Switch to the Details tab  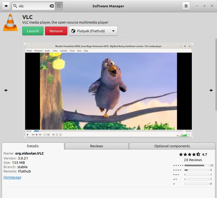pyautogui.click(x=33, y=146)
